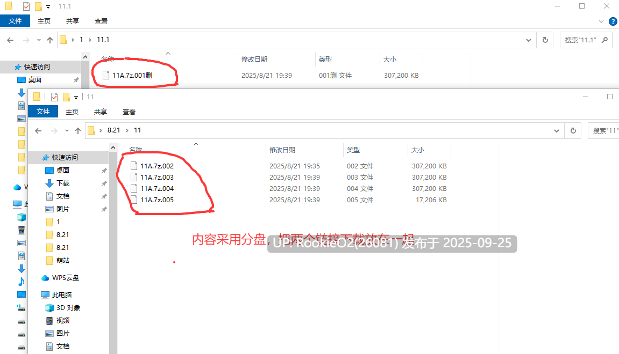Image resolution: width=619 pixels, height=354 pixels.
Task: Open 主页 tab in the 11.1 window
Action: coord(44,21)
